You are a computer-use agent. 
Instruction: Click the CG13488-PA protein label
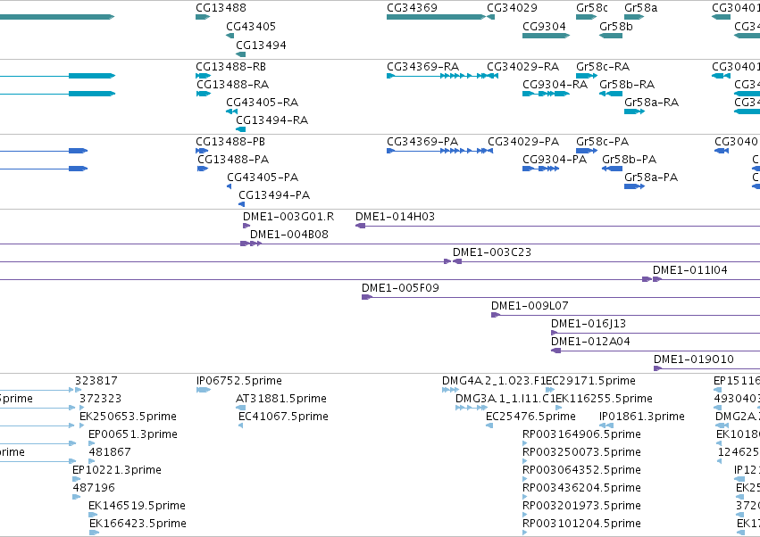[233, 160]
